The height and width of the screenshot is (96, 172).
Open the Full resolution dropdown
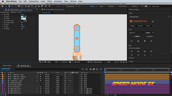[82, 62]
